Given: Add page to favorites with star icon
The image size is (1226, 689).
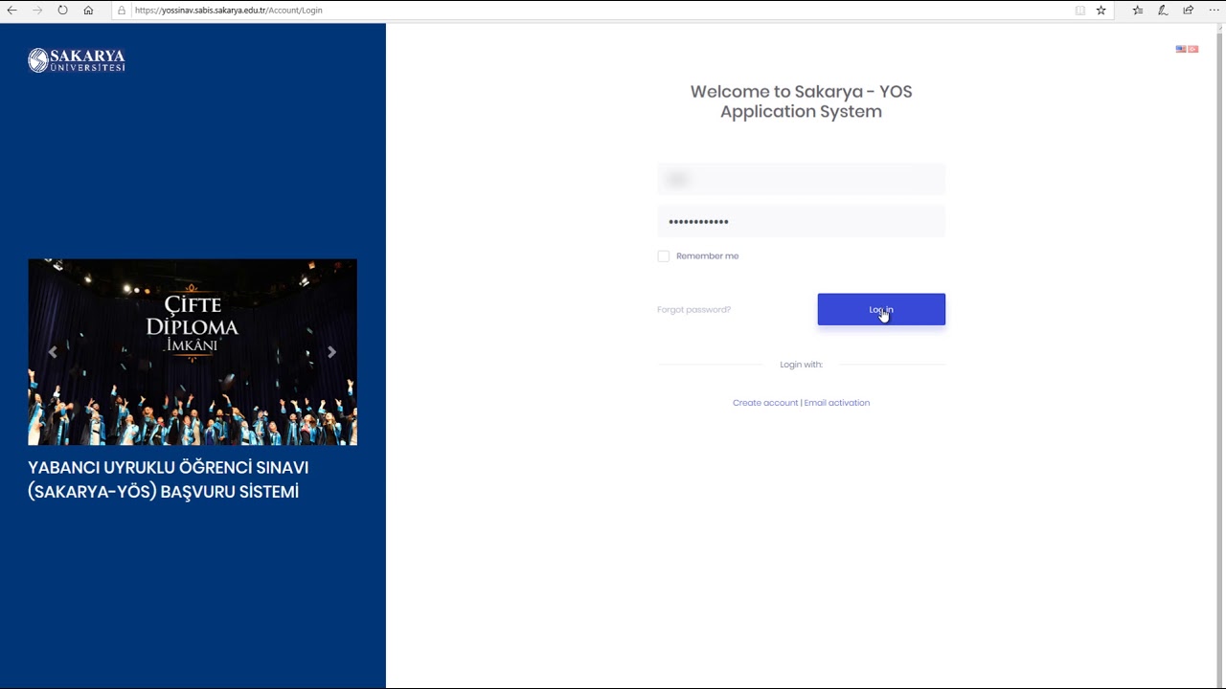Looking at the screenshot, I should point(1101,10).
